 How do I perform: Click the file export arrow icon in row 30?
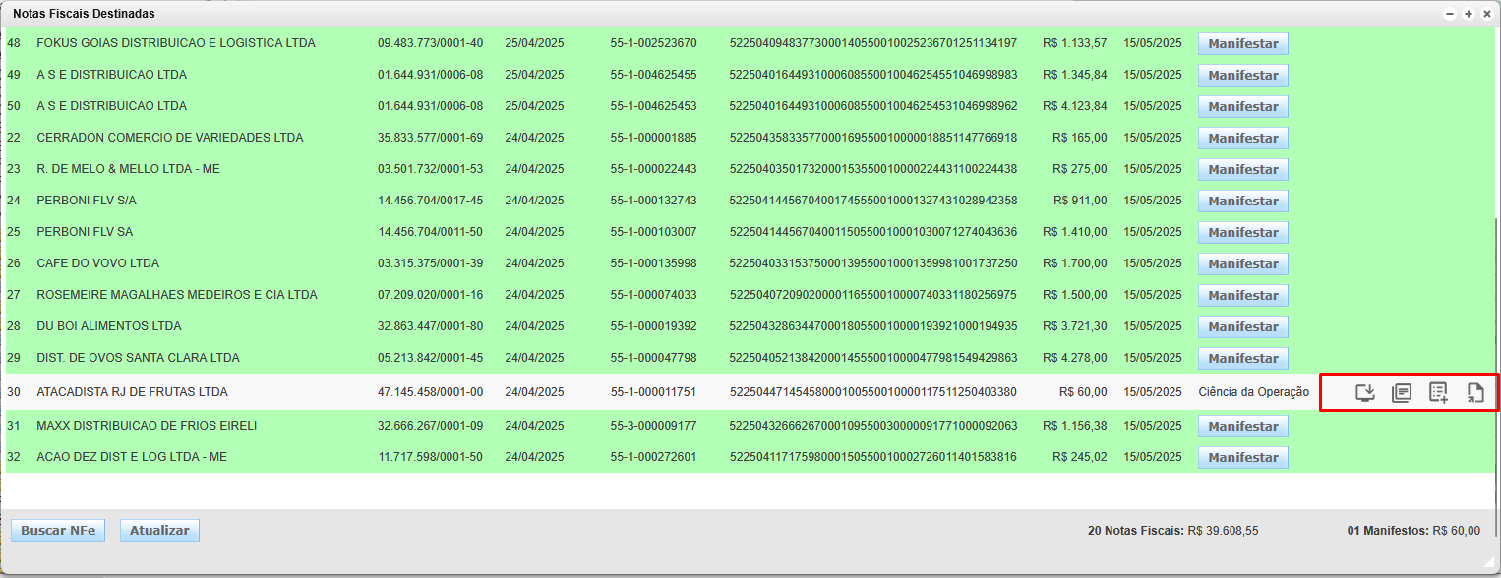click(x=1474, y=393)
